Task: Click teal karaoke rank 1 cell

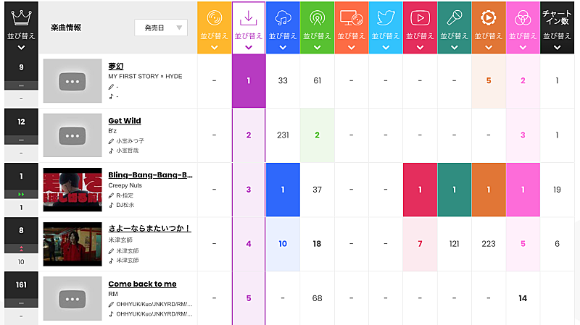Action: pyautogui.click(x=455, y=190)
